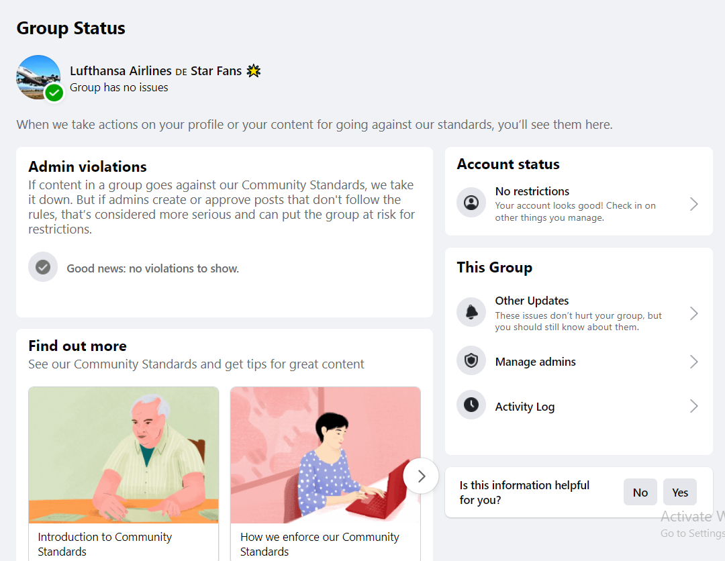Open Introduction to Community Standards card
Image resolution: width=725 pixels, height=561 pixels.
(124, 474)
